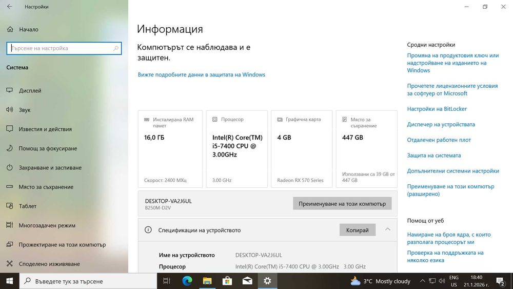The width and height of the screenshot is (513, 289).
Task: Open Отдалечен работен плот link
Action: coord(439,140)
